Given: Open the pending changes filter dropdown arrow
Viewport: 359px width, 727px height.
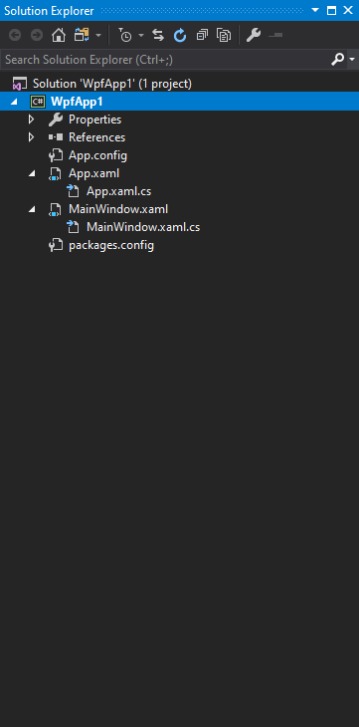Looking at the screenshot, I should [141, 36].
